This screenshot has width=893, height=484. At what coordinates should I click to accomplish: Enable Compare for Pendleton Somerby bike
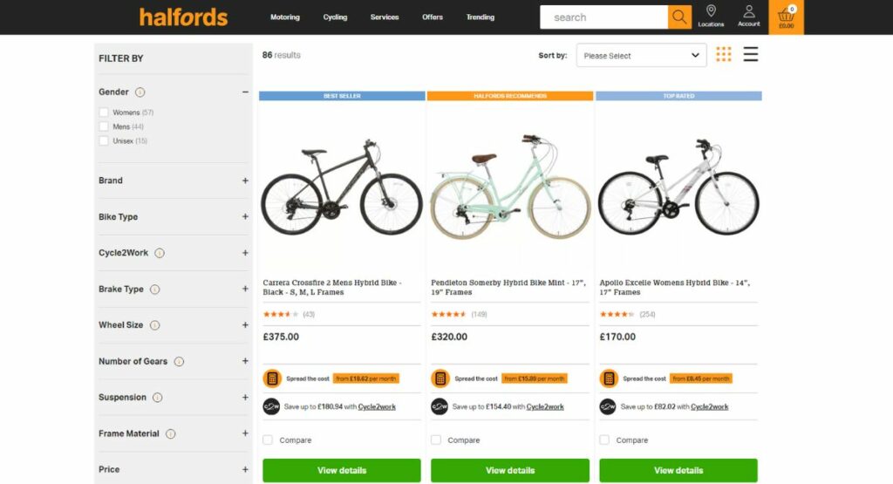pos(436,440)
